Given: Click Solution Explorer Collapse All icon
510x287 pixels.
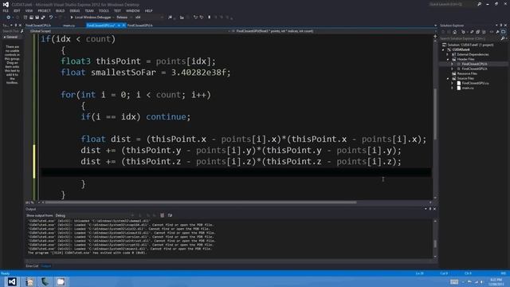Looking at the screenshot, I should coord(478,32).
